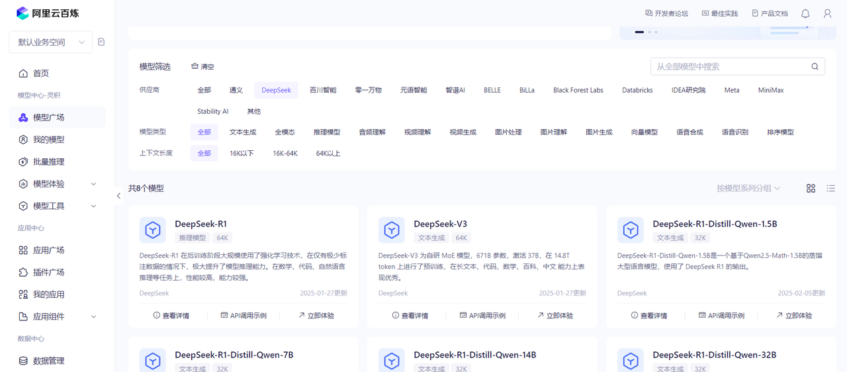
Task: Open the notification bell icon
Action: (805, 13)
